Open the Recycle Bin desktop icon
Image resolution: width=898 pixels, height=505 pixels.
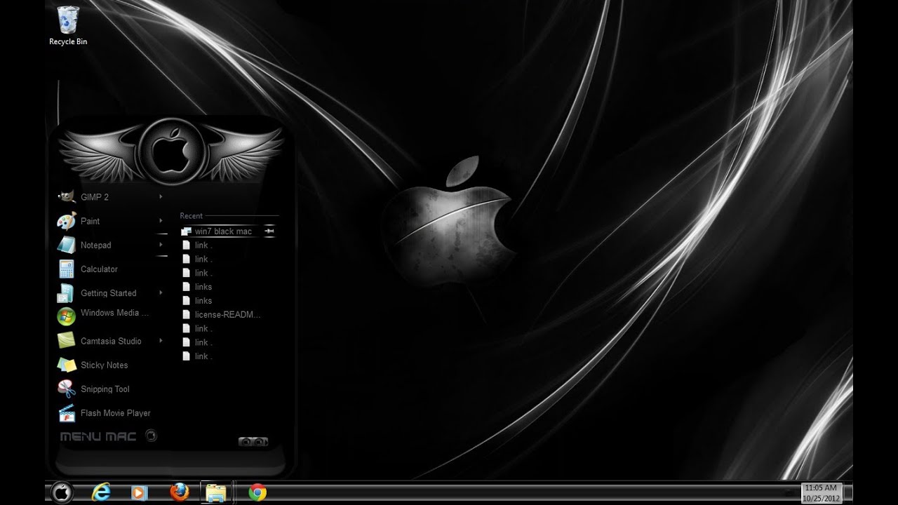(x=68, y=26)
